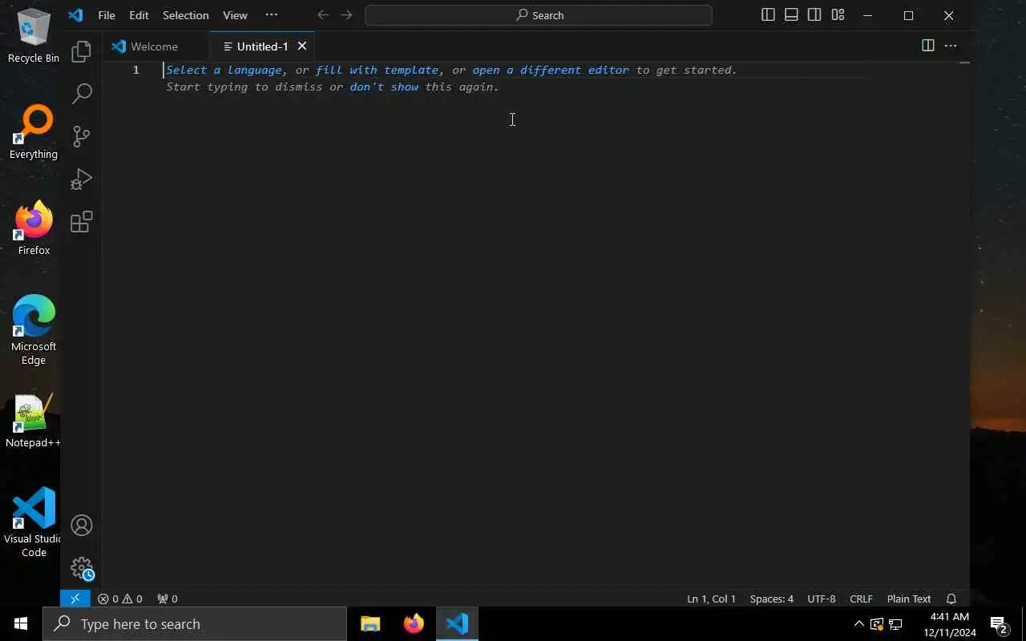Change line endings via 'CRLF'

[861, 599]
